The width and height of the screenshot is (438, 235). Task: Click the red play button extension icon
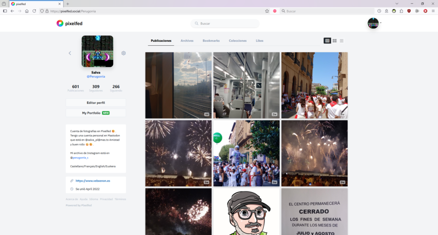pos(426,11)
